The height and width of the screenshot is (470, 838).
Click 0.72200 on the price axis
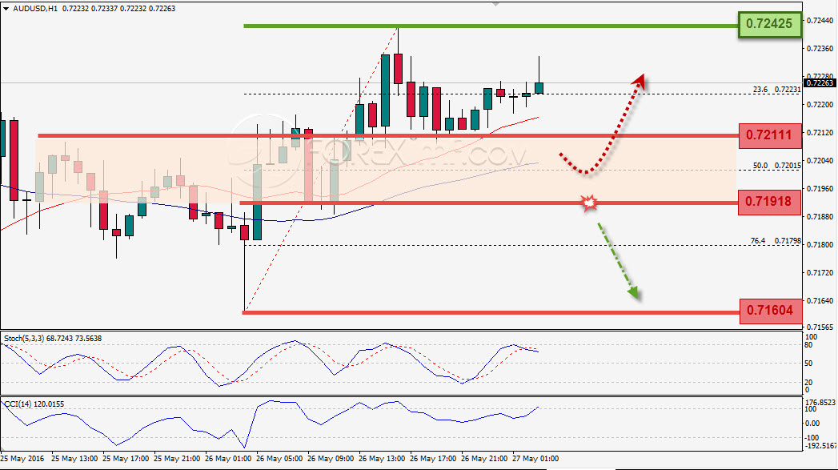point(820,105)
